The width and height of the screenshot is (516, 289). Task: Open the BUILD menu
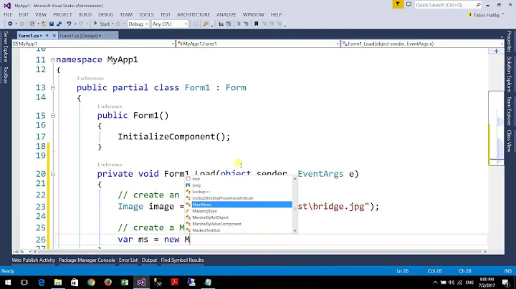tap(86, 14)
